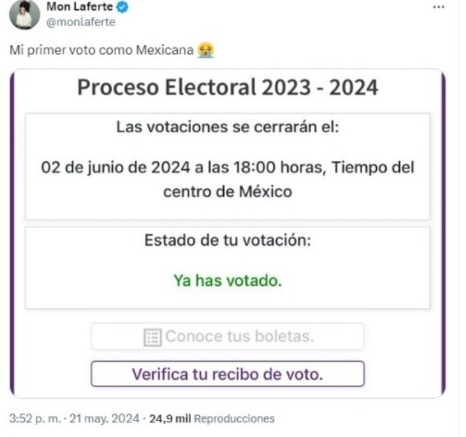Click the Estado de tu votación panel
The image size is (466, 437).
coord(228,268)
